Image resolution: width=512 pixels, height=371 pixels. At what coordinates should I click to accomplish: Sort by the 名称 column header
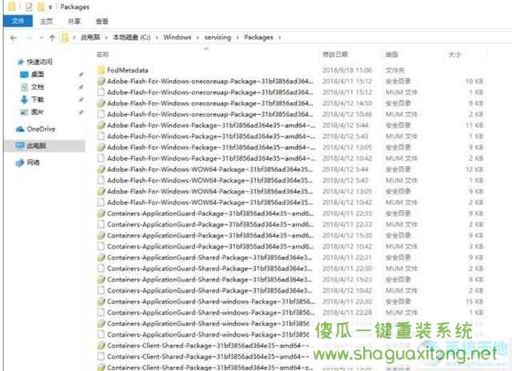[x=102, y=54]
